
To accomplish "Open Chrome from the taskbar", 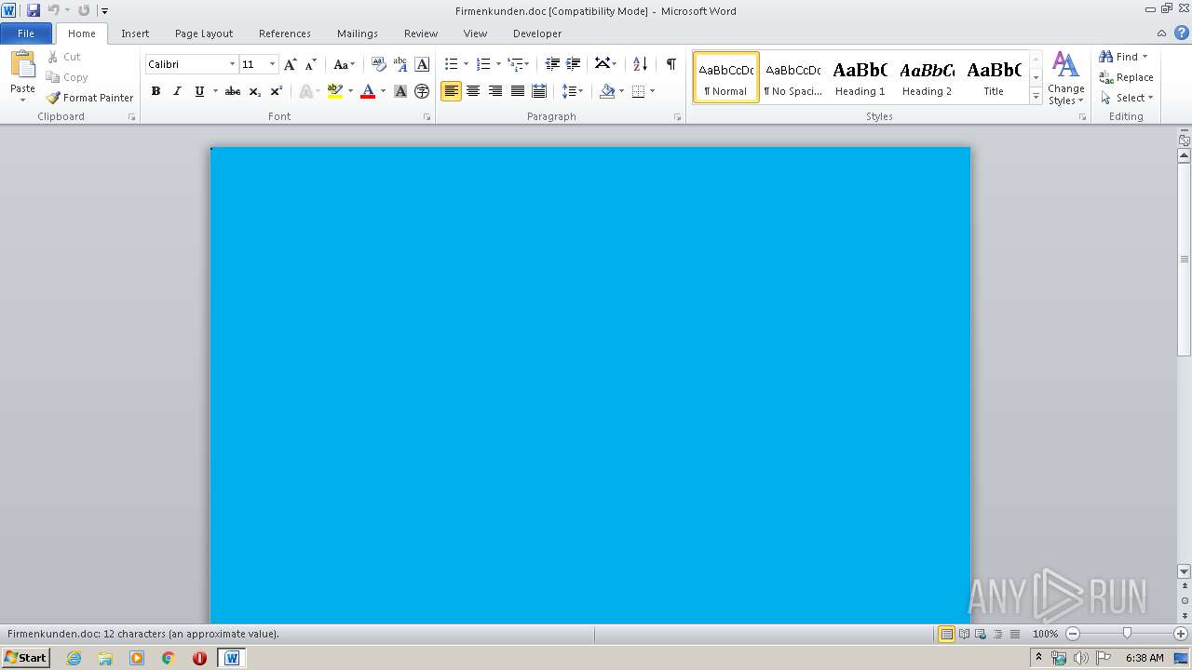I will pos(168,658).
